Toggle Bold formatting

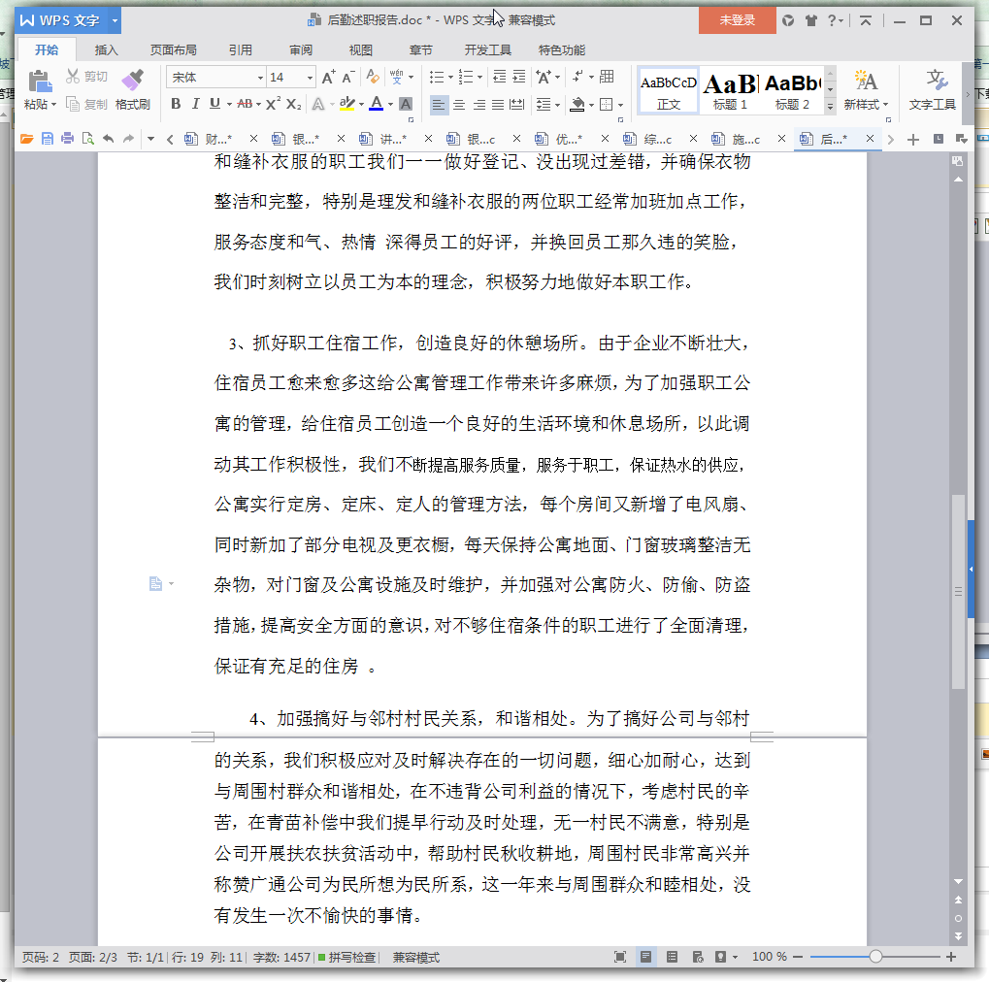tap(176, 104)
